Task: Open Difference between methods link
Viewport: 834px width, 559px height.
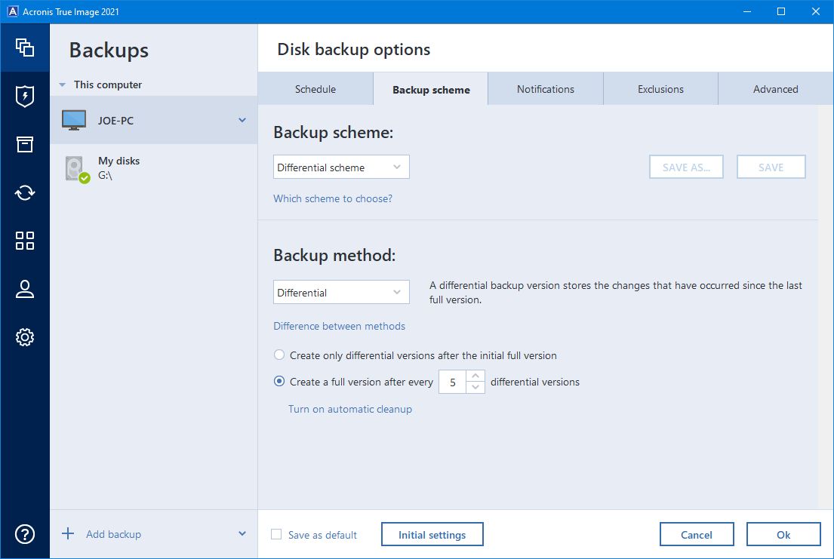Action: coord(340,326)
